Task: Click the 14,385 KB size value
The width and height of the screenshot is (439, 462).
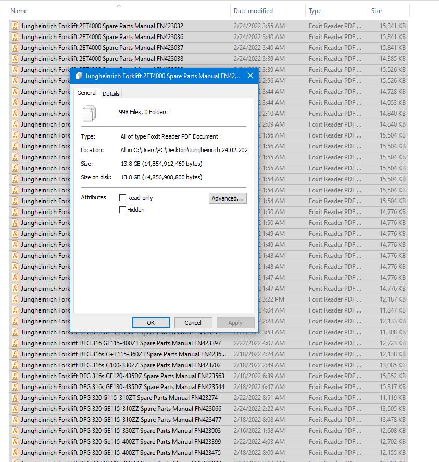Action: pos(393,59)
